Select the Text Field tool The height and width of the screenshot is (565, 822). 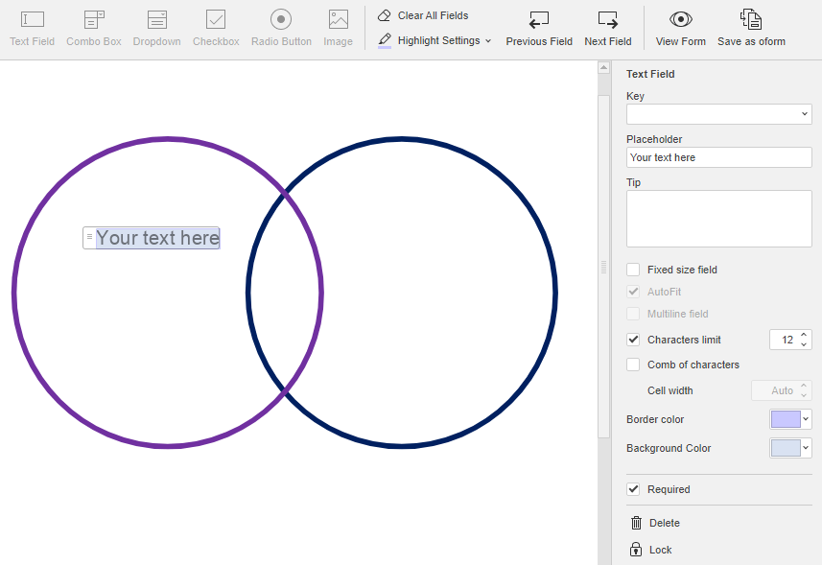click(32, 27)
